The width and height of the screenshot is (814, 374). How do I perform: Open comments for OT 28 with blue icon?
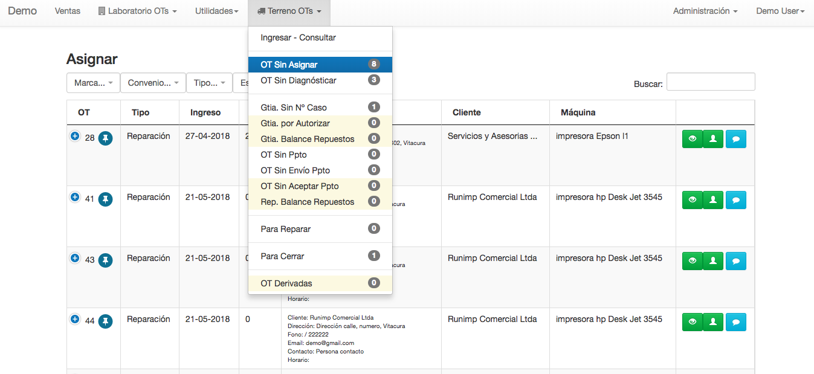(736, 139)
